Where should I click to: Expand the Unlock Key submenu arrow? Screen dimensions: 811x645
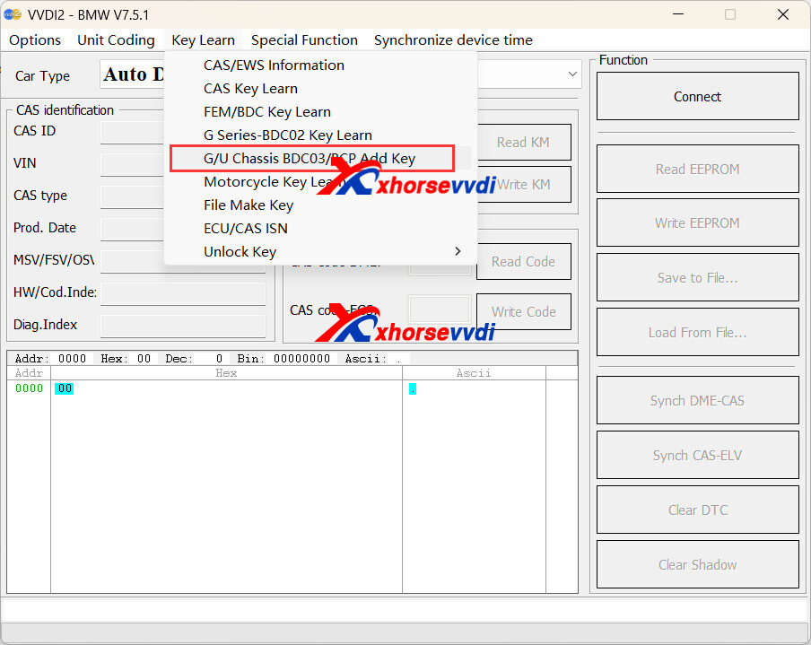click(458, 252)
